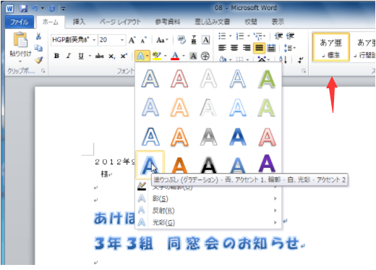This screenshot has width=376, height=270.
Task: Open the ファイル tab
Action: [20, 22]
